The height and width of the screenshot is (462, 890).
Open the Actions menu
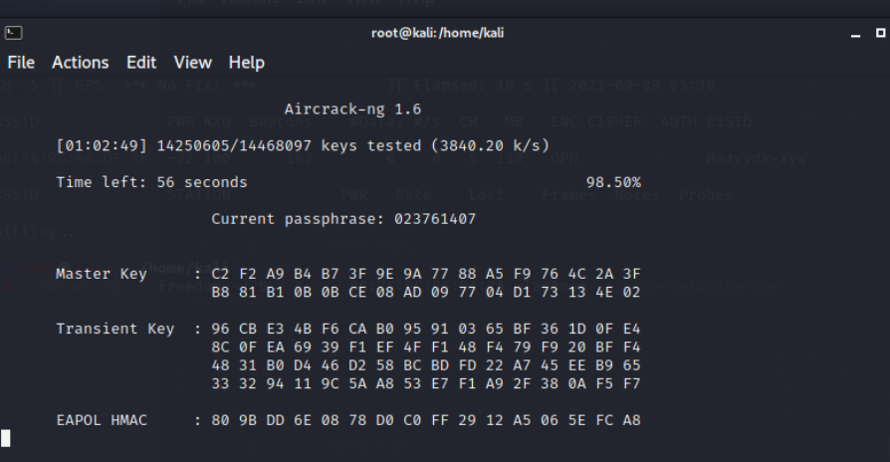(80, 63)
